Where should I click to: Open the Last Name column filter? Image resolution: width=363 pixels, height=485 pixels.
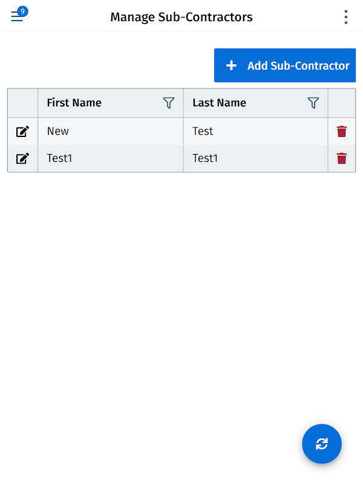tap(313, 103)
